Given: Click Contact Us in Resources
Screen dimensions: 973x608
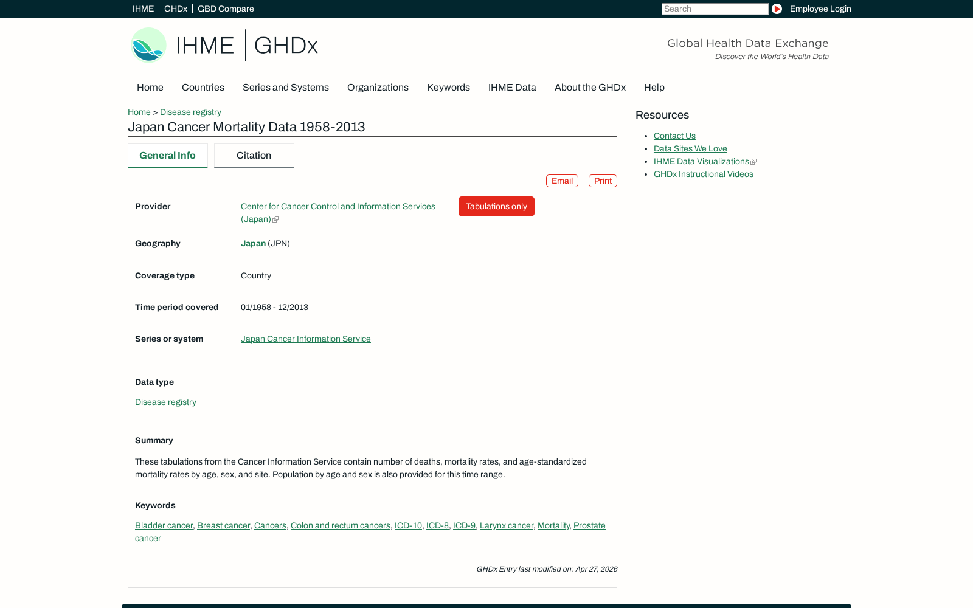Looking at the screenshot, I should click(674, 136).
